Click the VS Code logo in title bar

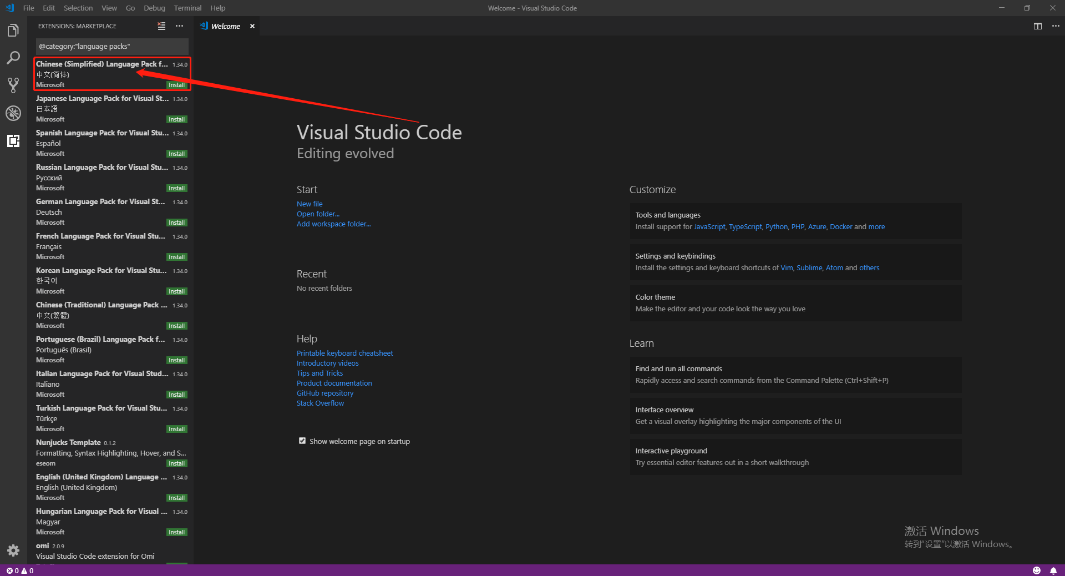(9, 8)
